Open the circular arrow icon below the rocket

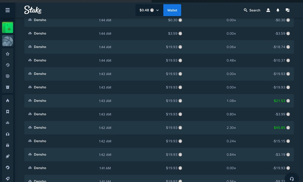(x=8, y=168)
